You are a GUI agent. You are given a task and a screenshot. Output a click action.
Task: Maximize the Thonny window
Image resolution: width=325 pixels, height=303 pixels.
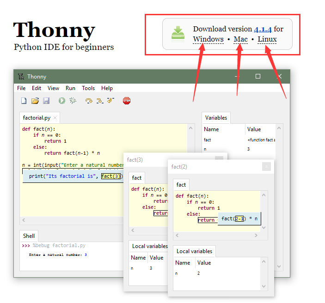258,76
